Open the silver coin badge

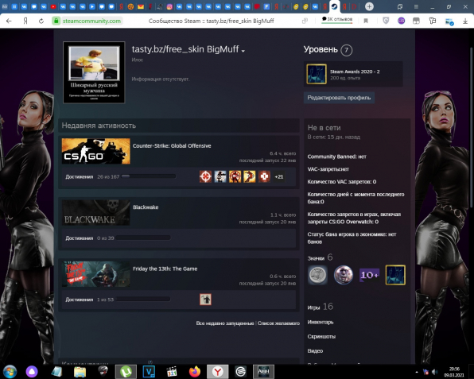point(317,275)
